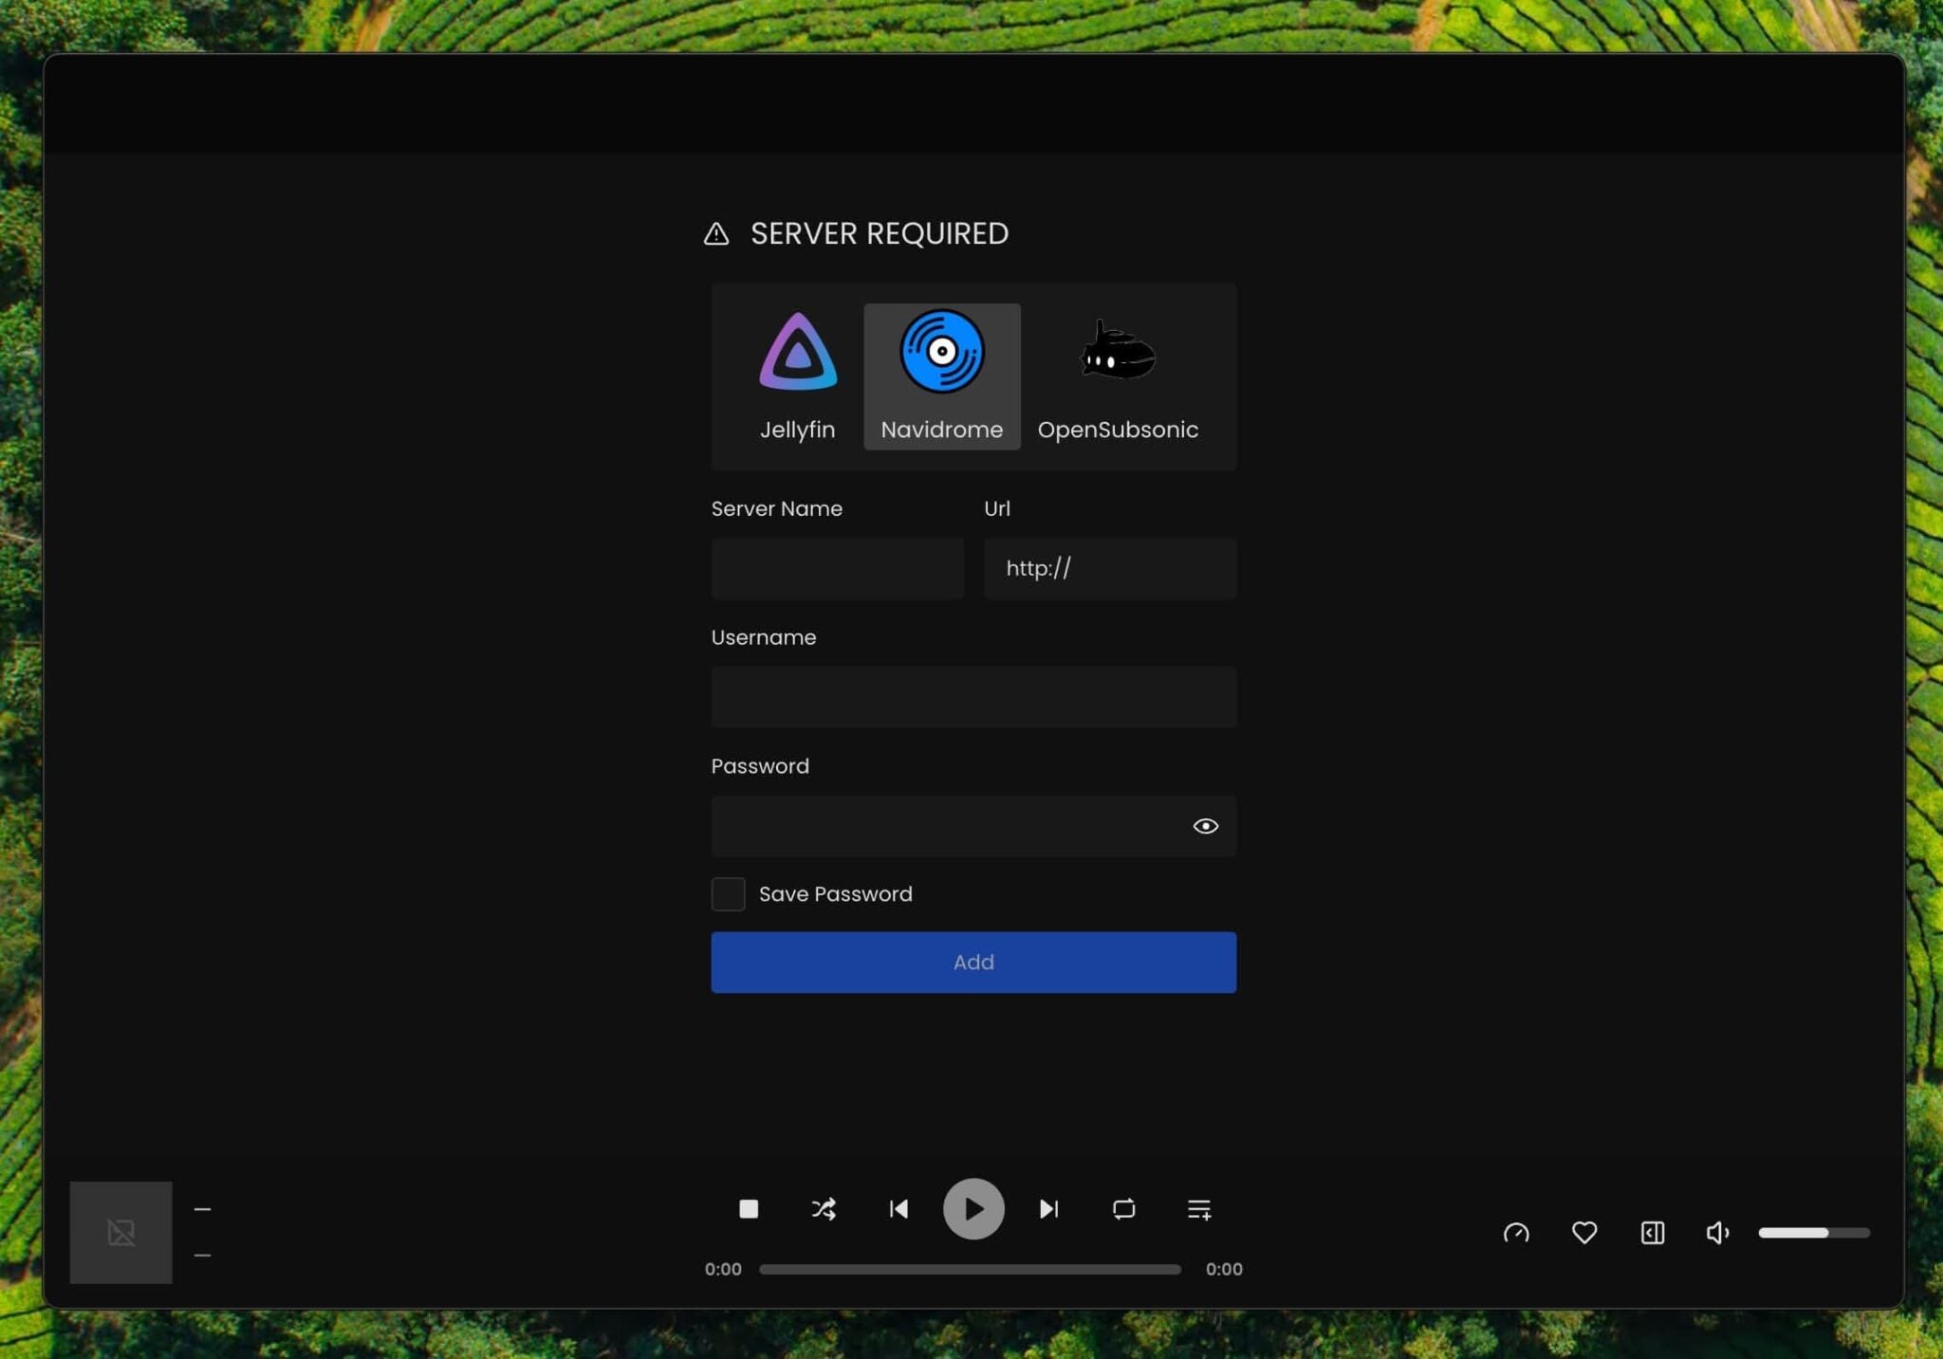Click the Username input field
The height and width of the screenshot is (1359, 1943).
972,697
